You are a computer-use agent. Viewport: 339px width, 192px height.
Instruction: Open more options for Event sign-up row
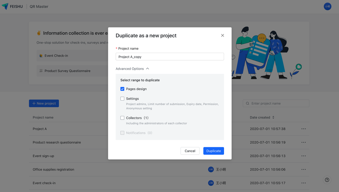point(304,156)
